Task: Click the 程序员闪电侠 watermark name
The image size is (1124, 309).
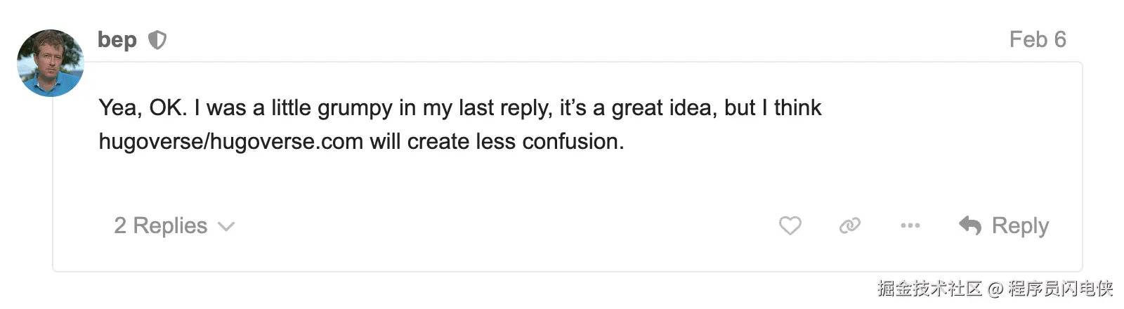Action: tap(1060, 288)
